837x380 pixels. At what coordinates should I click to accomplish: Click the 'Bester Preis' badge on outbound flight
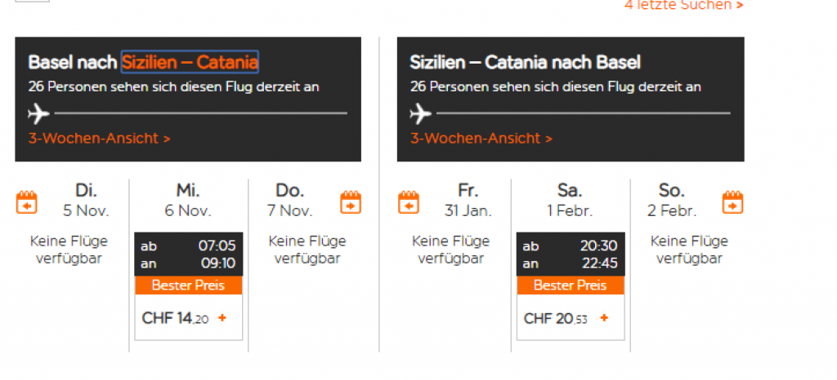tap(188, 285)
